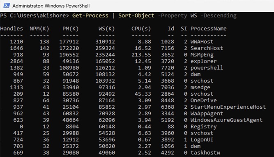274x157 pixels.
Task: Click the Get-Process command text
Action: coord(90,16)
